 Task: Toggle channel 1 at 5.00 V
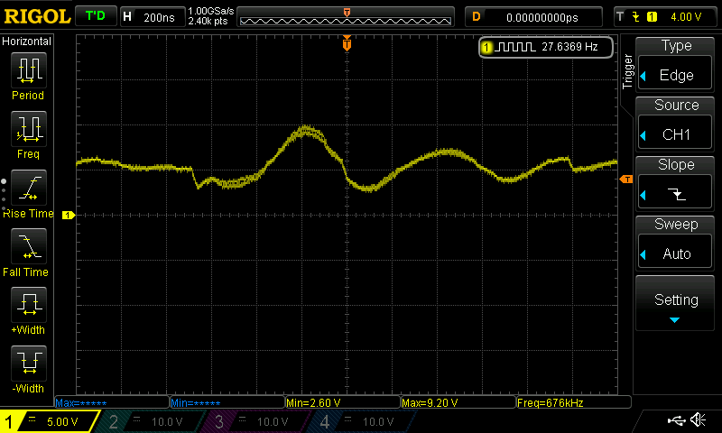pyautogui.click(x=50, y=421)
